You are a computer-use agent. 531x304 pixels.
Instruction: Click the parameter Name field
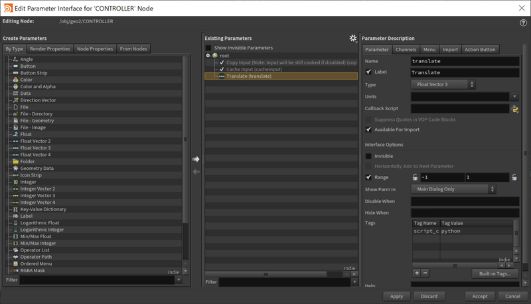[x=465, y=61]
